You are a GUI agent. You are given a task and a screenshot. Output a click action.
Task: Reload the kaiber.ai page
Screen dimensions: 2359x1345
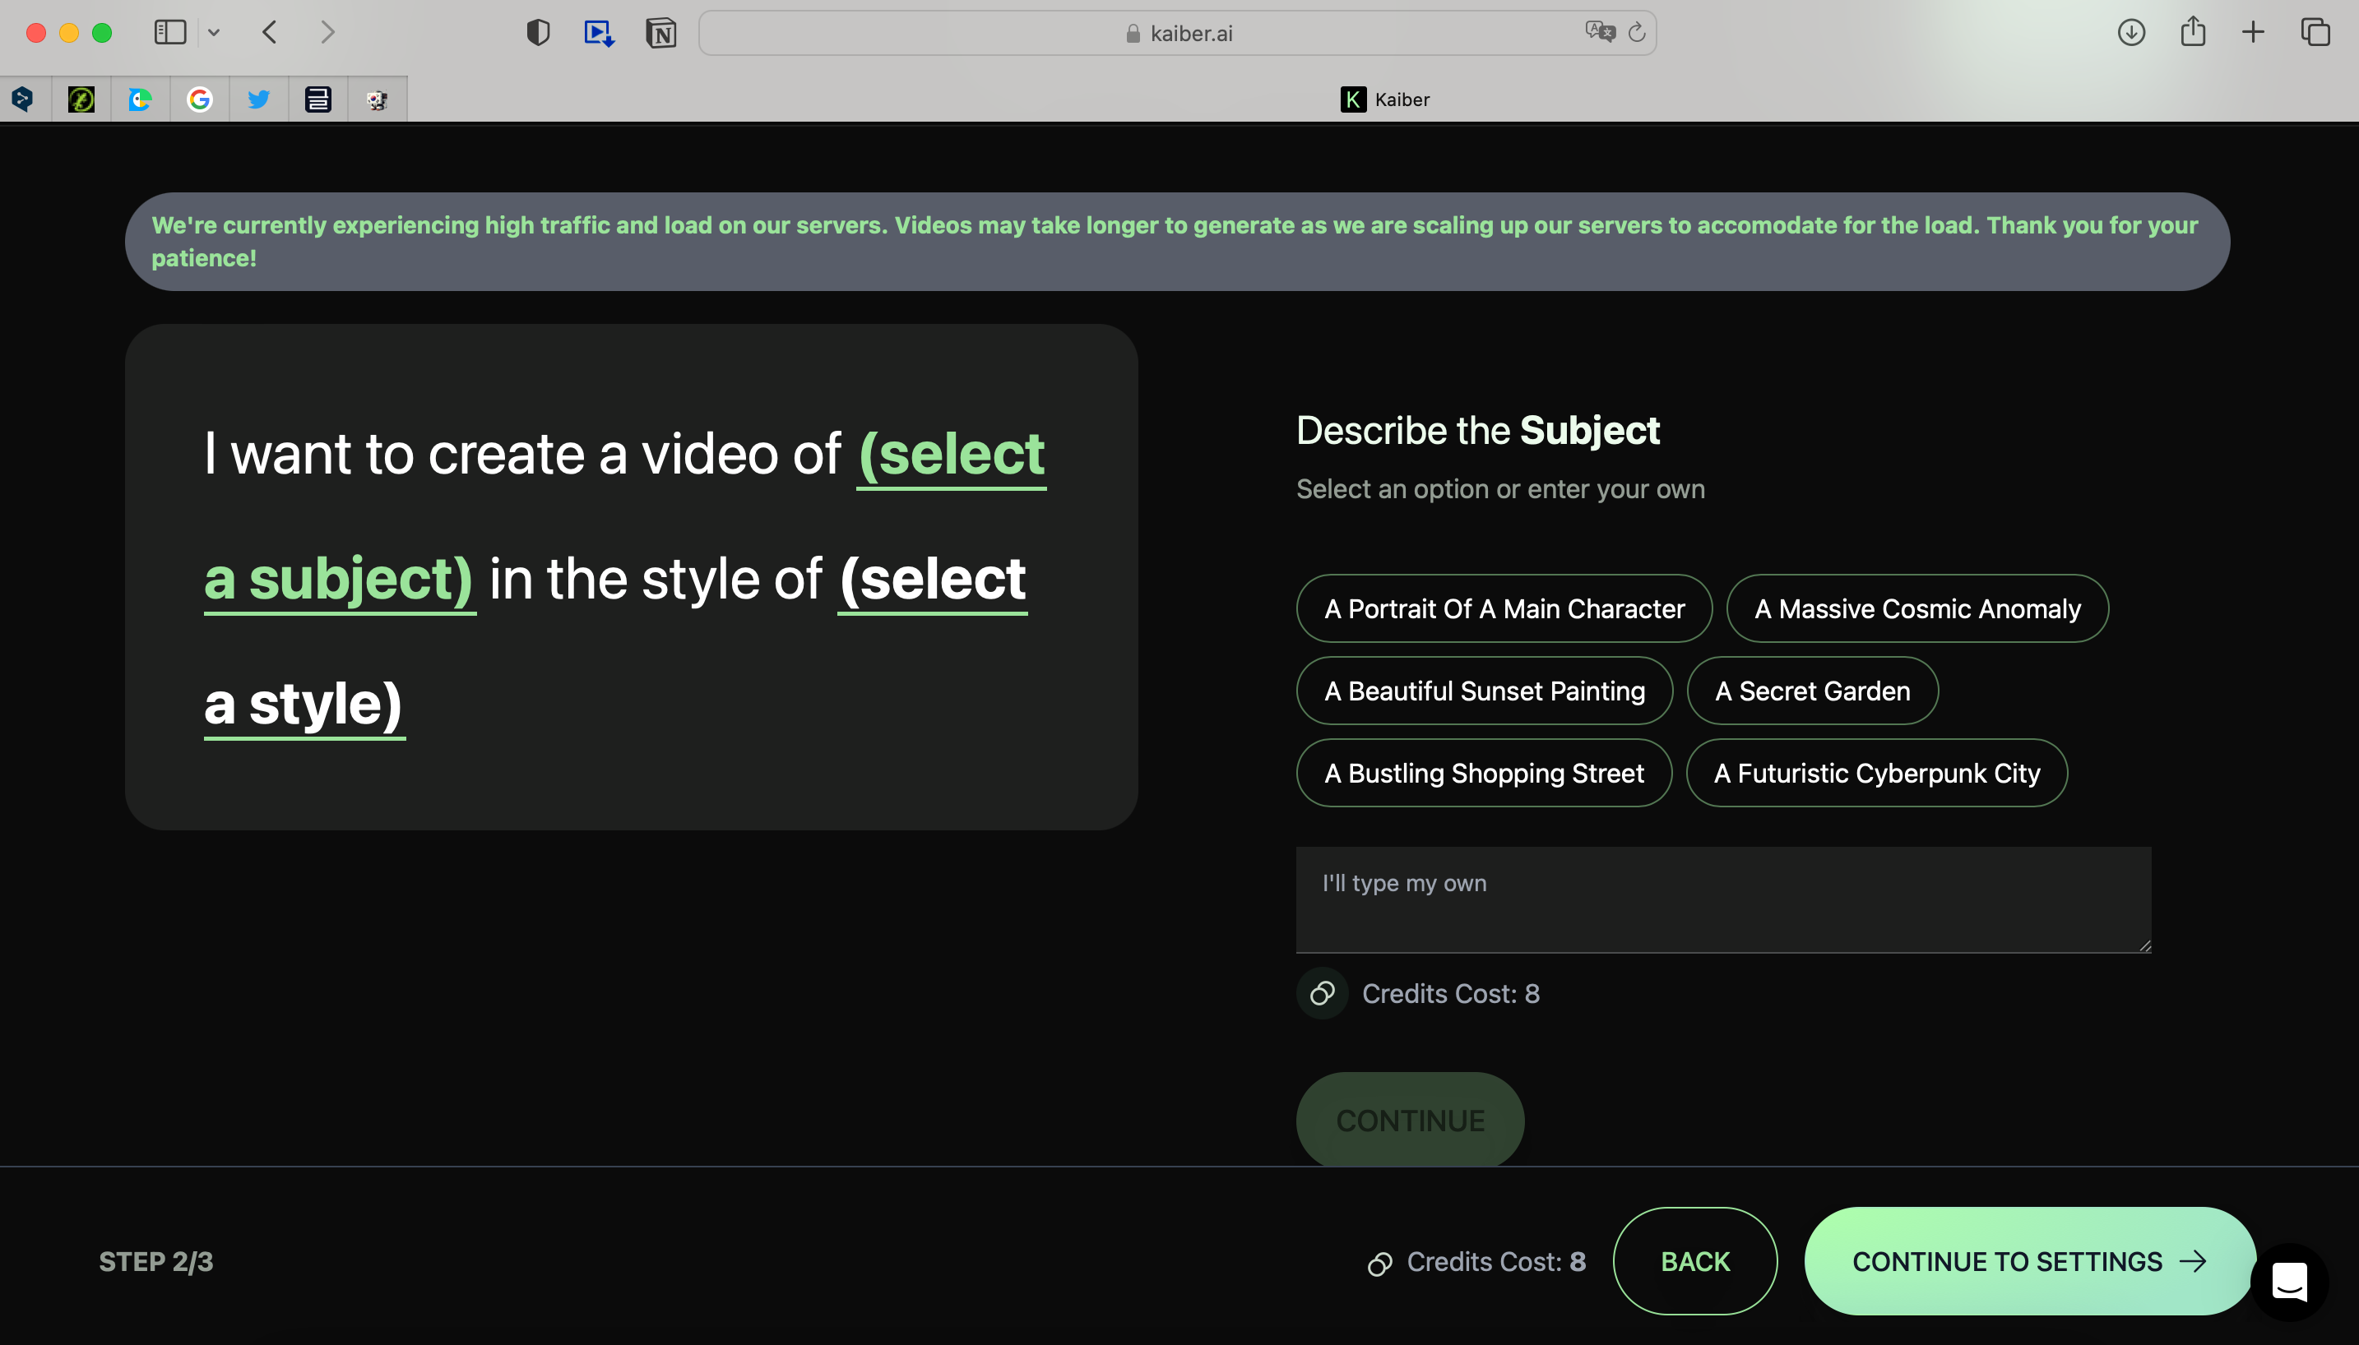[x=1637, y=32]
